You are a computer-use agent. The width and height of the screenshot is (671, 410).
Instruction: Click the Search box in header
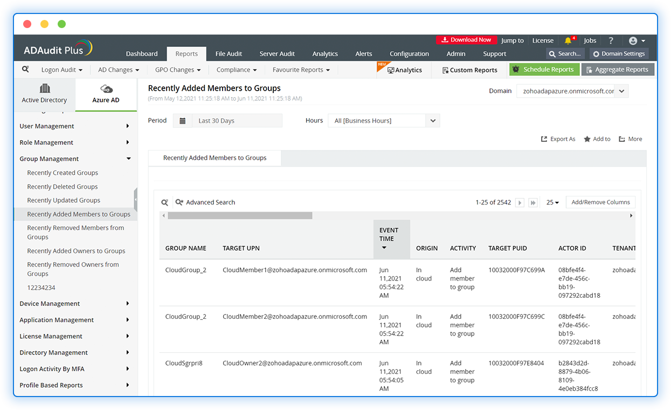click(x=566, y=53)
